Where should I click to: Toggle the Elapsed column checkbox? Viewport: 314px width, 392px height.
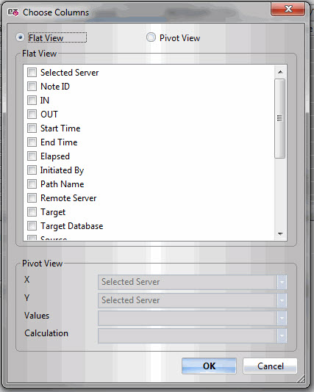click(x=32, y=156)
